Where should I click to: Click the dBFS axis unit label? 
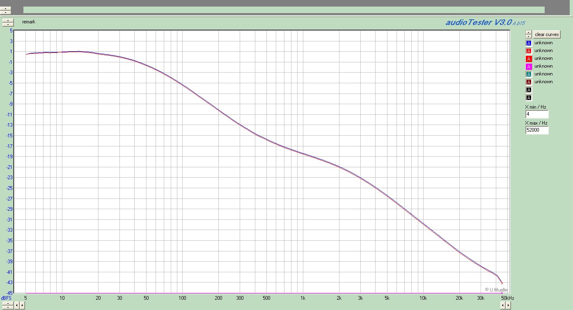7,298
